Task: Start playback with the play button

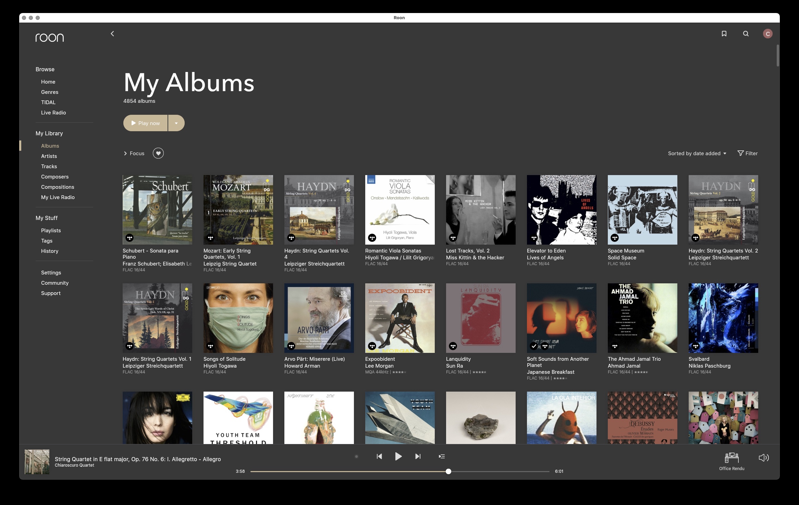Action: coord(398,456)
